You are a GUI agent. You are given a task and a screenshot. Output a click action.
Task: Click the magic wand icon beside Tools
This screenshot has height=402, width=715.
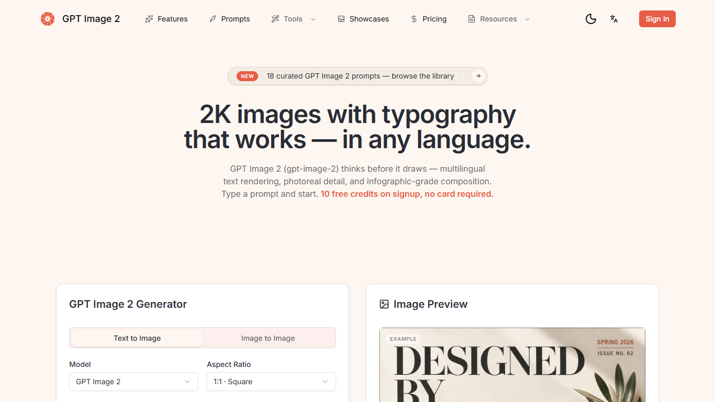(x=275, y=19)
